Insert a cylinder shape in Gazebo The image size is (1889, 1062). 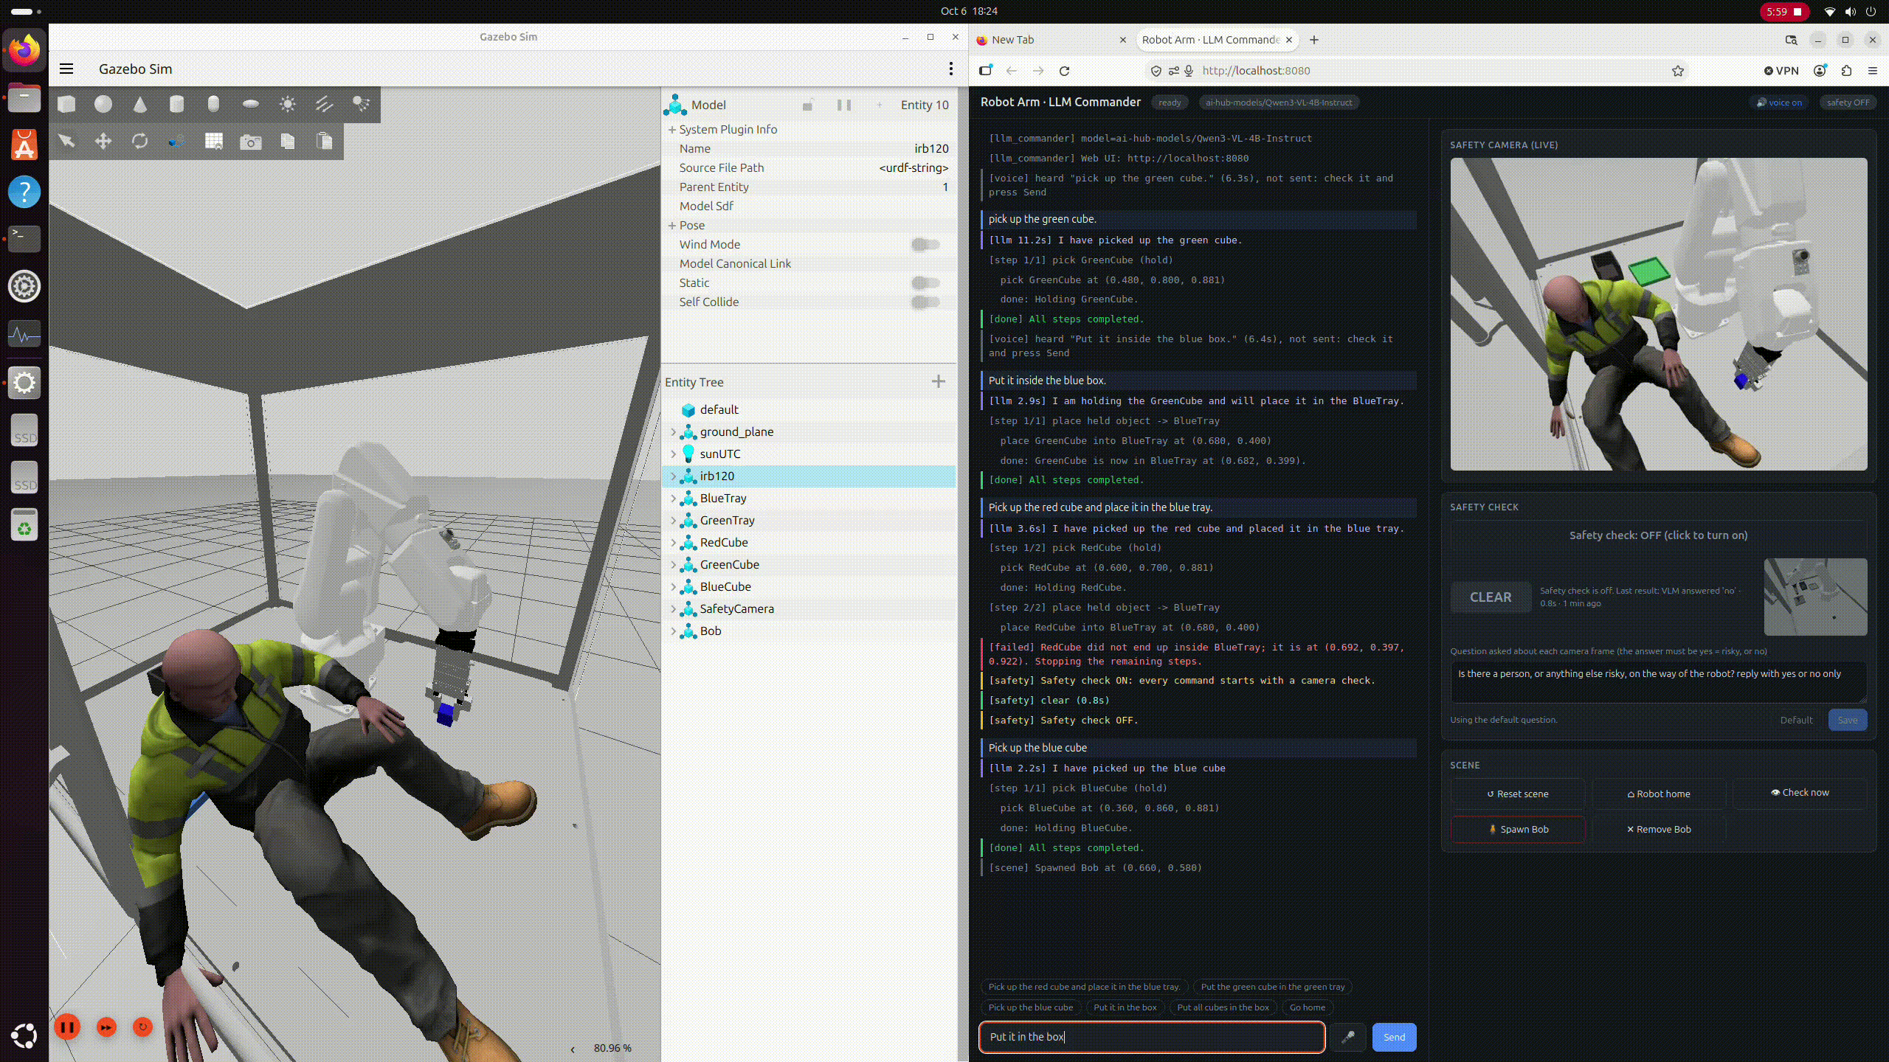(177, 104)
